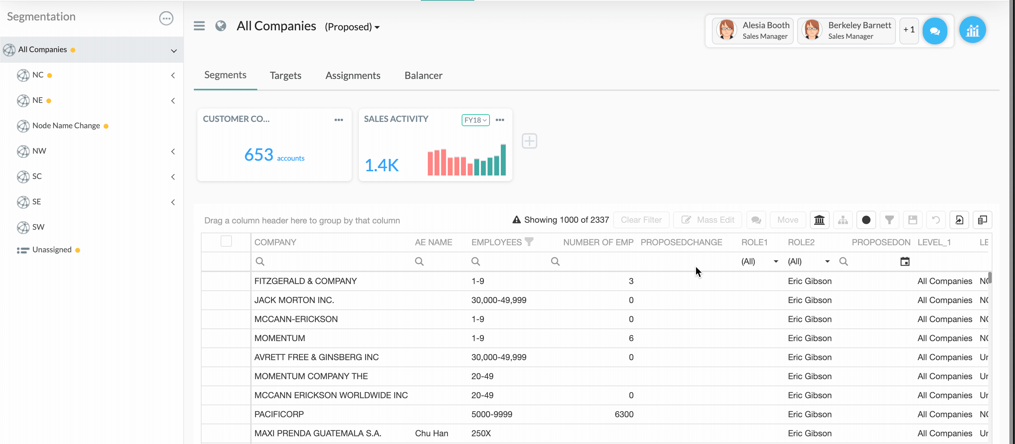Viewport: 1015px width, 444px height.
Task: Click the bank building toolbar icon
Action: (819, 220)
